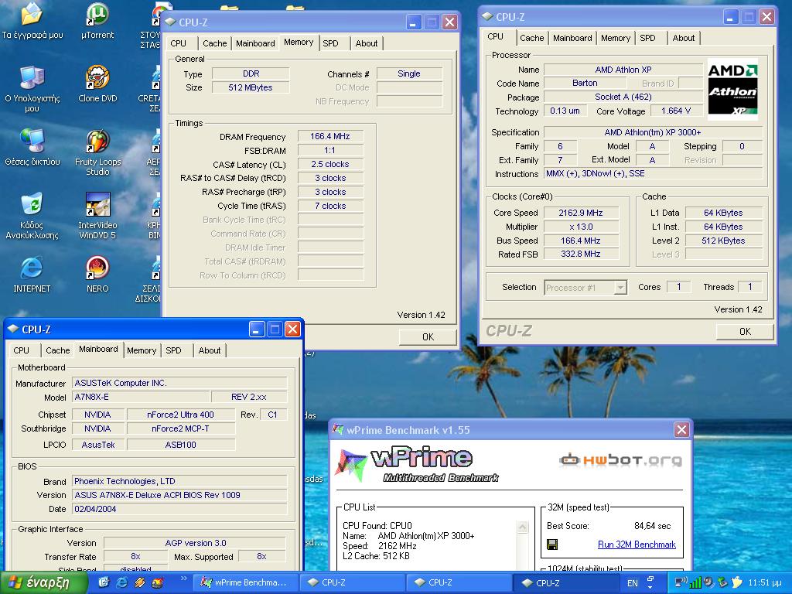Select the Fruity Loops Studio desktop icon
Image resolution: width=792 pixels, height=594 pixels.
pyautogui.click(x=97, y=152)
